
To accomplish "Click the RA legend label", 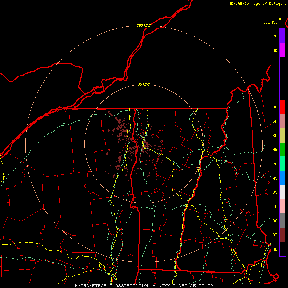I will [275, 164].
